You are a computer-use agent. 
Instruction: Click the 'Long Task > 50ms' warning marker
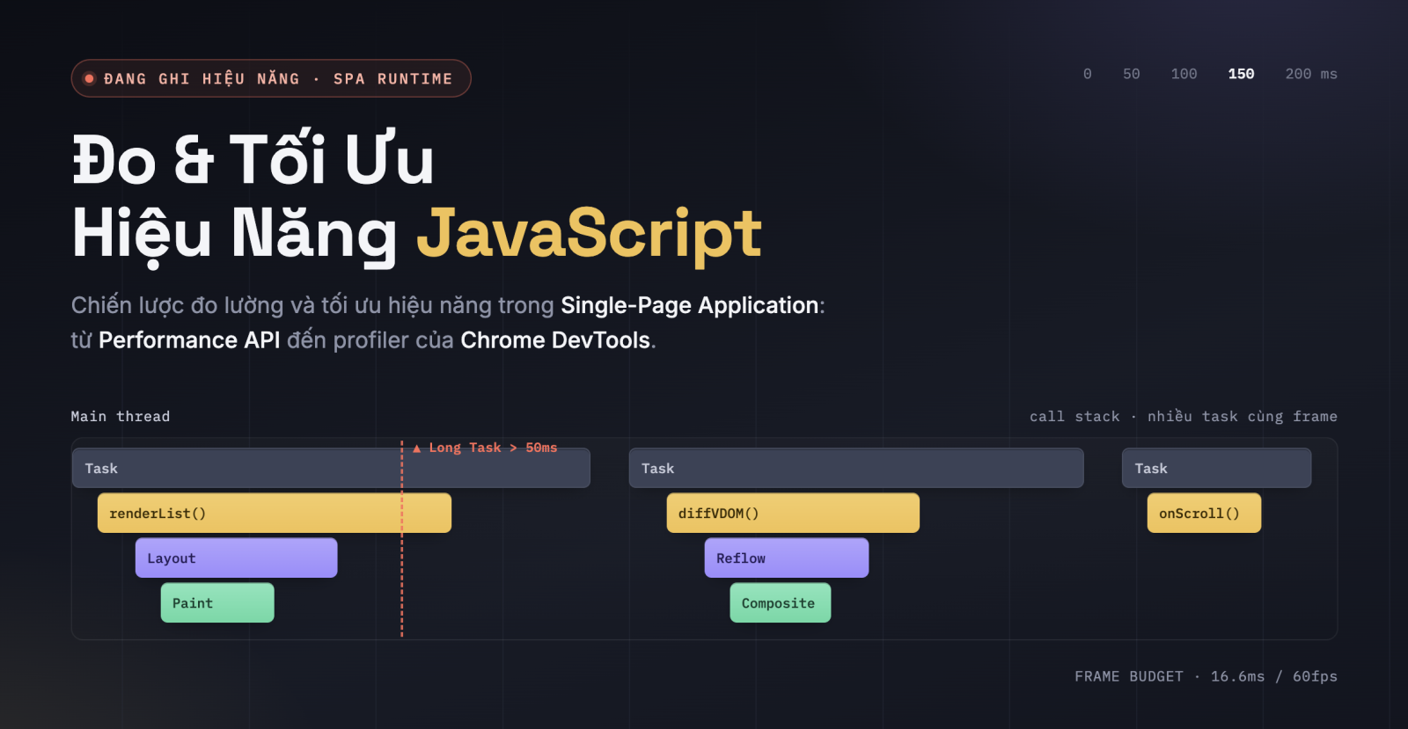[x=485, y=448]
